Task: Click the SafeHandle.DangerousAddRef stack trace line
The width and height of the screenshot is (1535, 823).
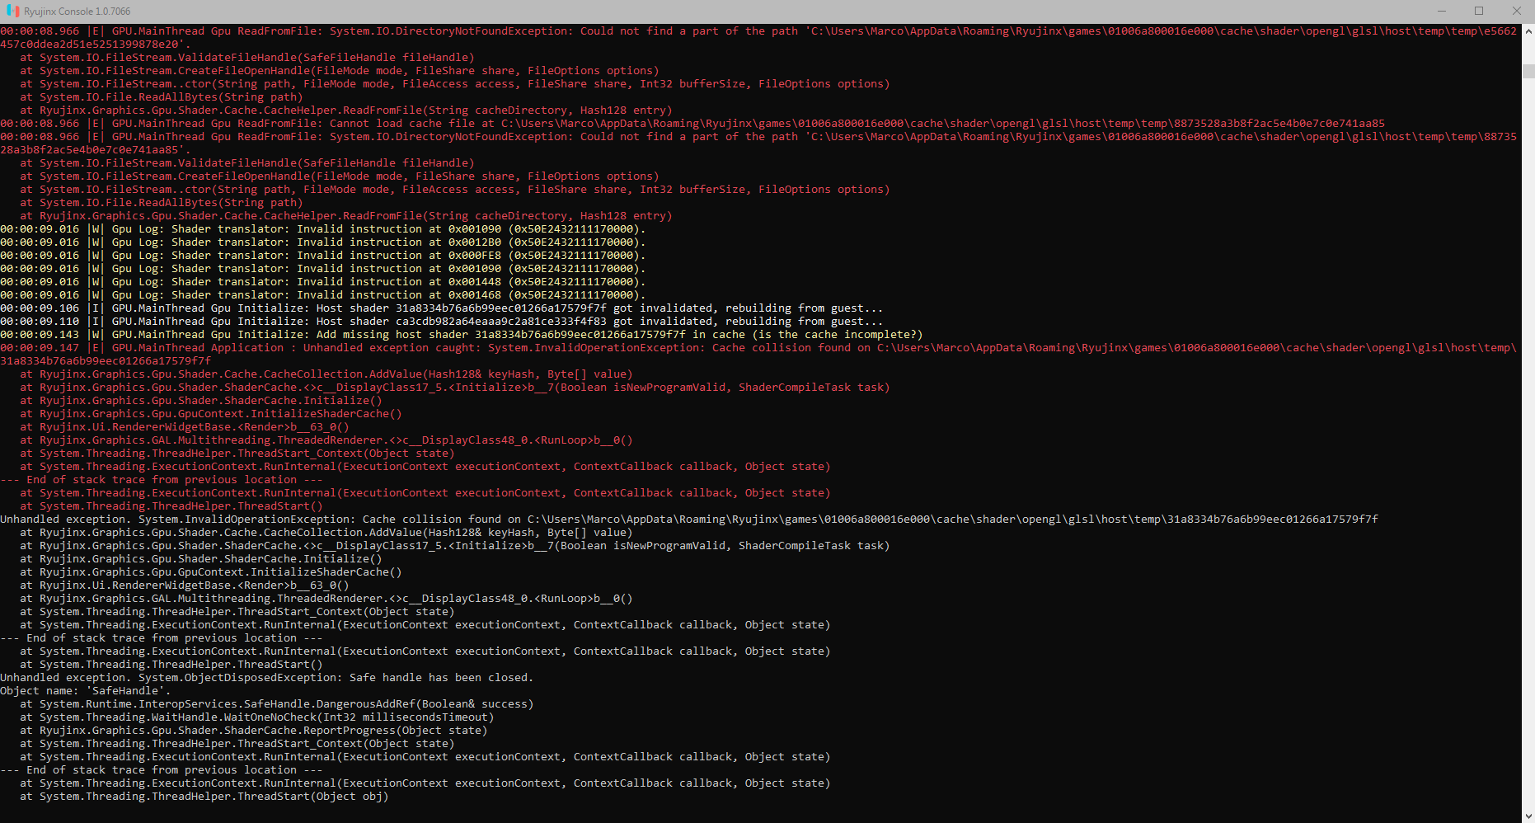Action: tap(277, 704)
